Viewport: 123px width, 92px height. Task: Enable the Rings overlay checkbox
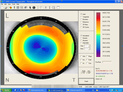[x=87, y=56]
